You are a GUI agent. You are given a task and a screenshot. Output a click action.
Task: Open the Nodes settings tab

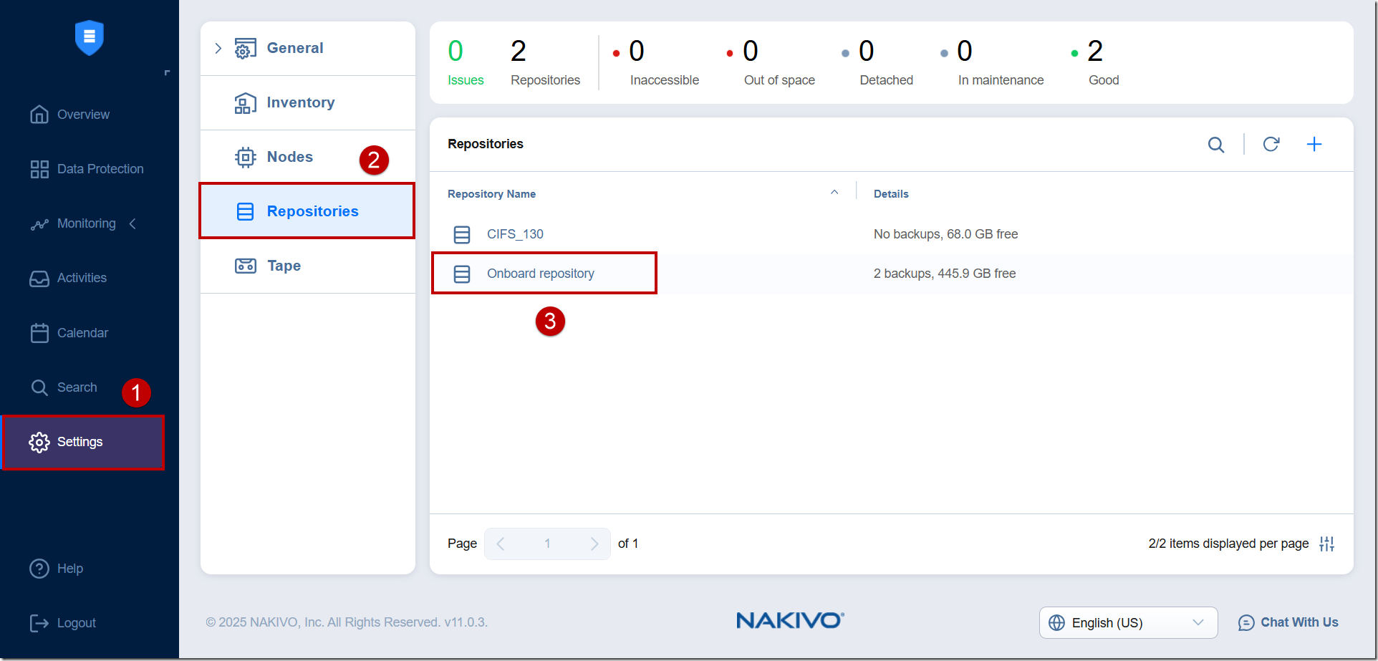pos(308,157)
